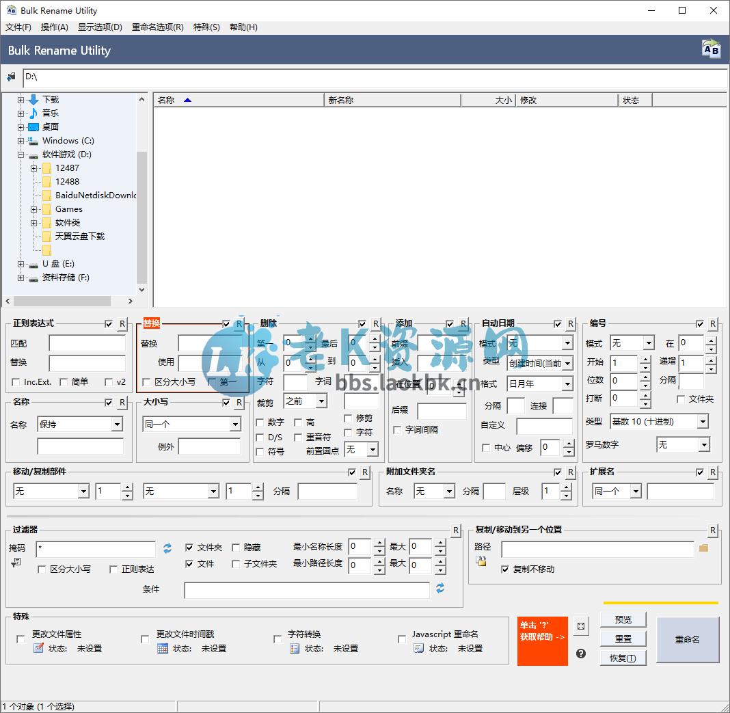Viewport: 730px width, 713px height.
Task: Click the U 盘 (E:) drive icon
Action: pyautogui.click(x=33, y=265)
